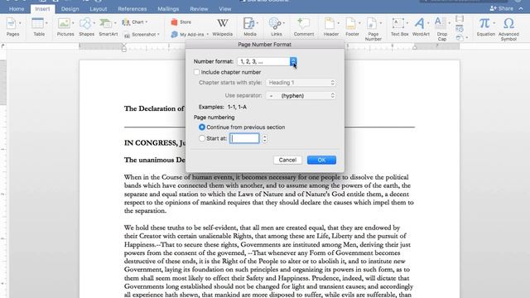The height and width of the screenshot is (298, 530).
Task: Click into the Start at number field
Action: (244, 138)
